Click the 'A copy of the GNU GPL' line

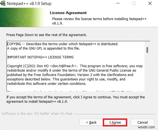(x=43, y=48)
